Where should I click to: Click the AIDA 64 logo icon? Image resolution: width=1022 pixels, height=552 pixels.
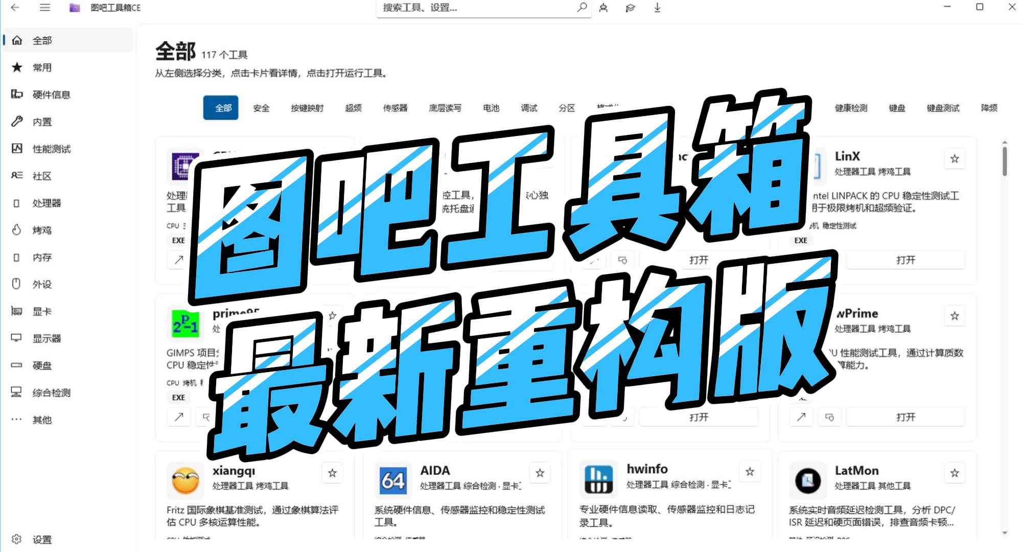point(393,481)
